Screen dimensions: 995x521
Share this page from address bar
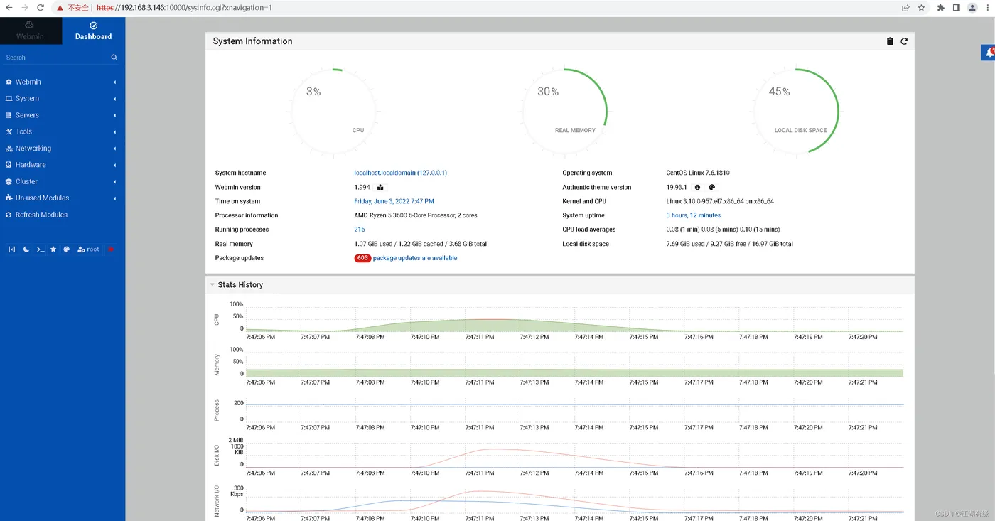905,8
